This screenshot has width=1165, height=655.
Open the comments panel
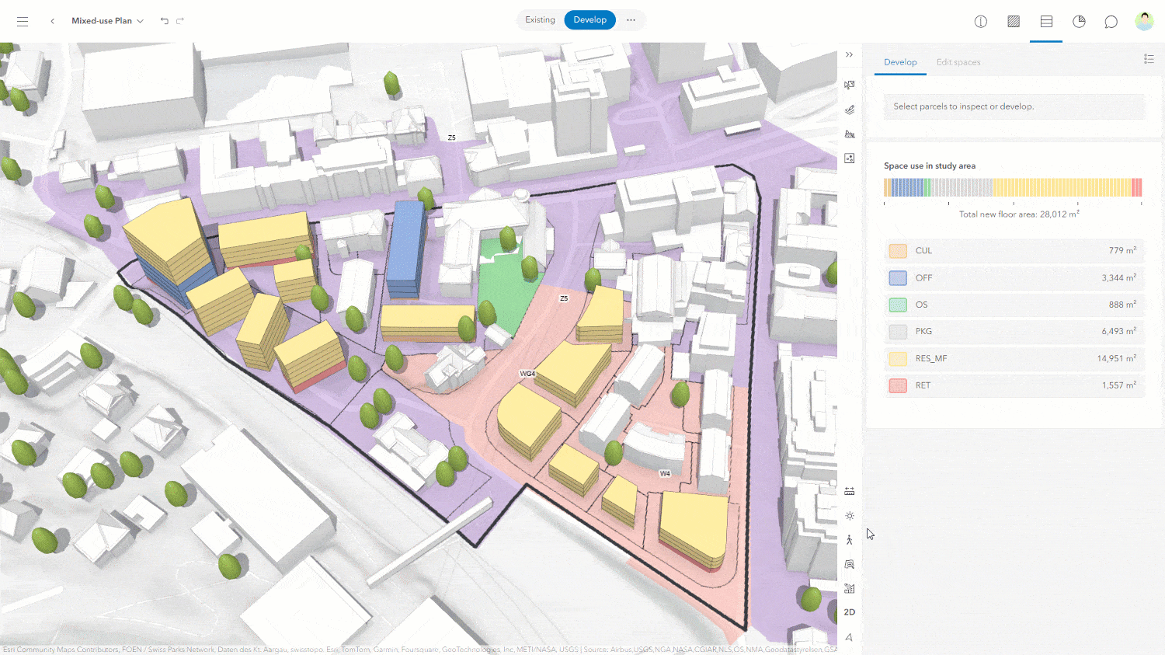pyautogui.click(x=1110, y=21)
